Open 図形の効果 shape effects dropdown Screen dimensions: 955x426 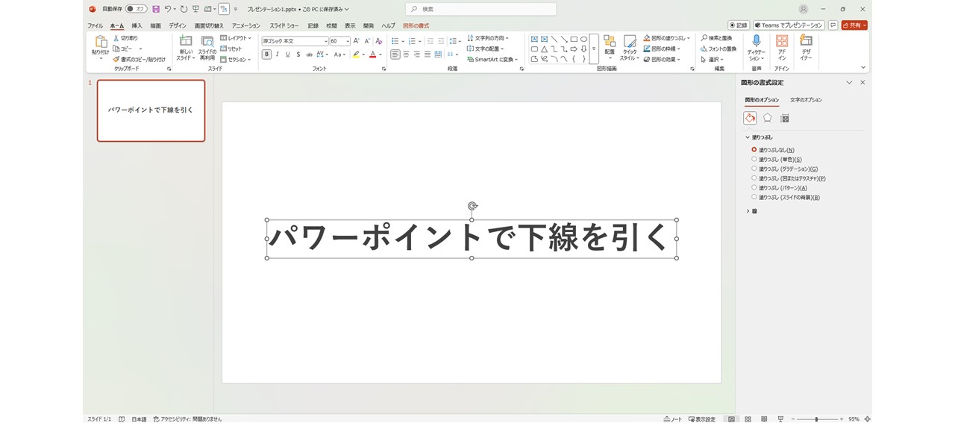tap(663, 59)
